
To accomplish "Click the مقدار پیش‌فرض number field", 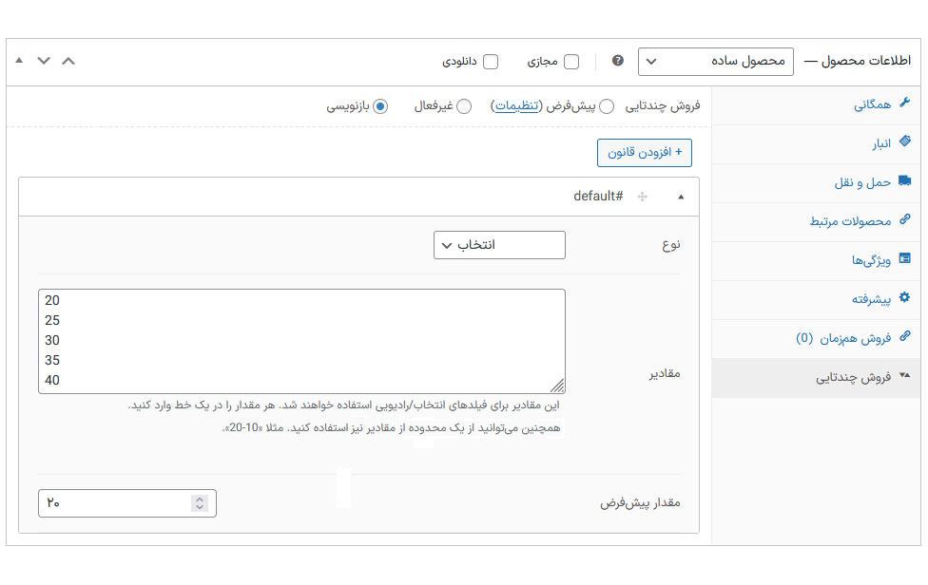I will (x=127, y=503).
